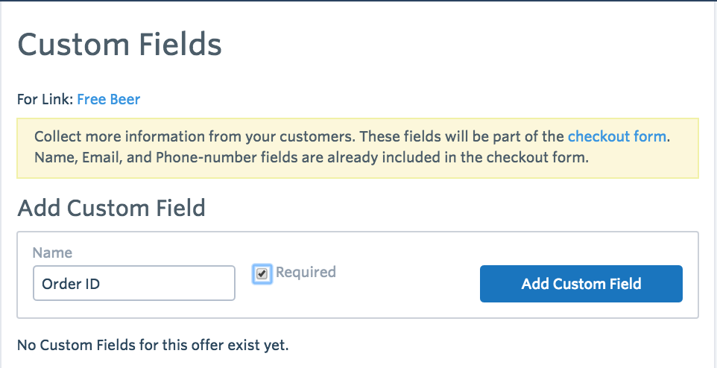Click the 'Name, Email, and Phone-number' sentence

pyautogui.click(x=312, y=158)
